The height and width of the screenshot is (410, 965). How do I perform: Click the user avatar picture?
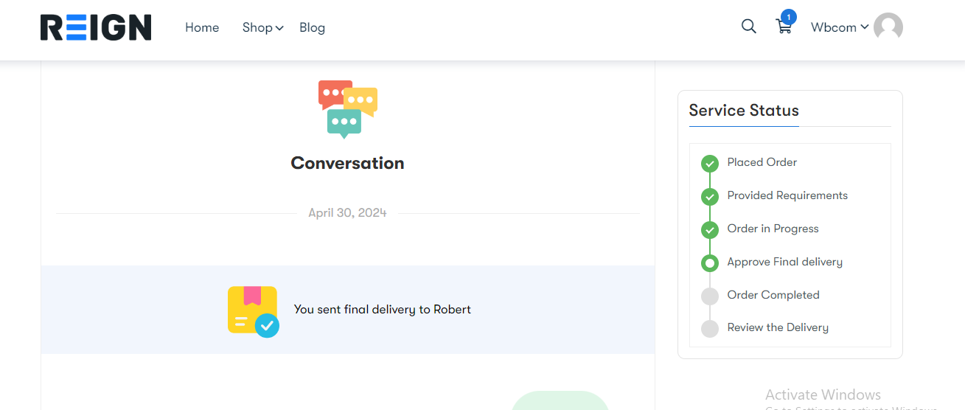coord(888,27)
